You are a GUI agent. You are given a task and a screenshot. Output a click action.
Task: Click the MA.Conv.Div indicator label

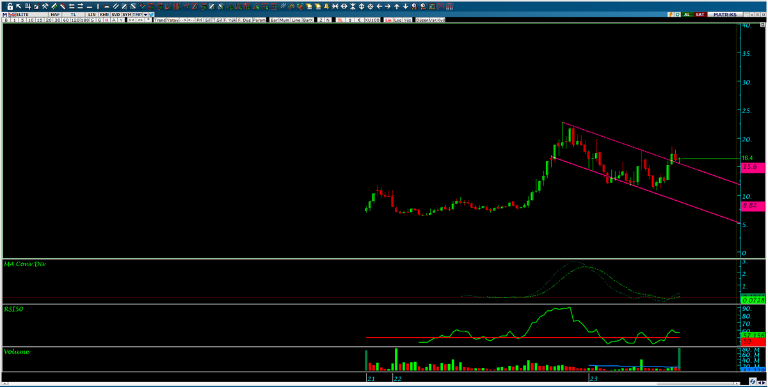(x=25, y=264)
